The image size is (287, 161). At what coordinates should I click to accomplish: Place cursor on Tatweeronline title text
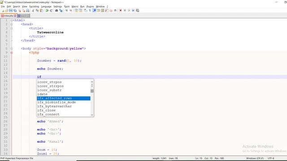[x=50, y=32]
